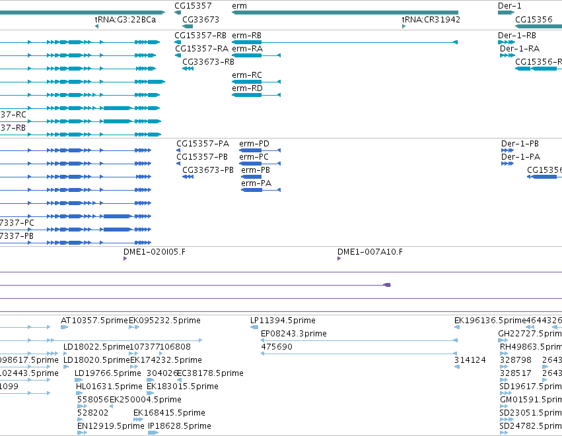This screenshot has height=436, width=562.
Task: Select transcript CG15357-RB
Action: coord(178,42)
